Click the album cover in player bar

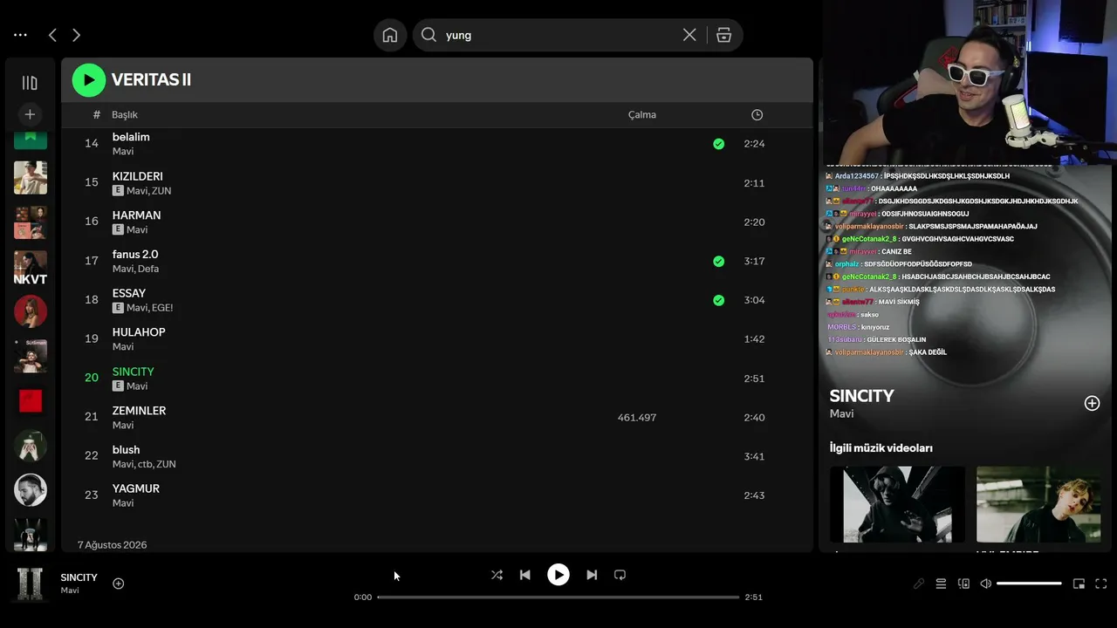pyautogui.click(x=31, y=584)
